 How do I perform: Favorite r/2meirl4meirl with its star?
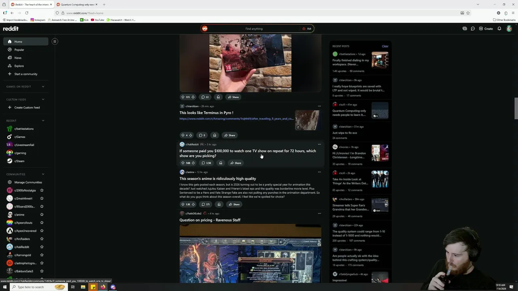click(42, 198)
